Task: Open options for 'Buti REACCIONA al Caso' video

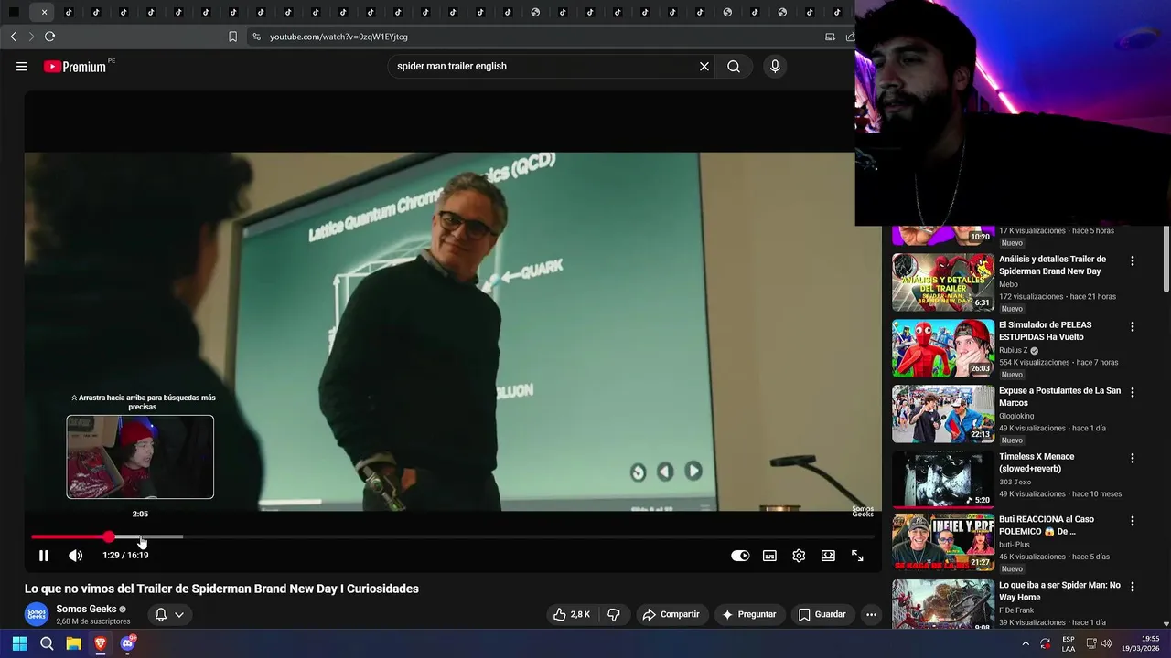Action: pyautogui.click(x=1133, y=521)
